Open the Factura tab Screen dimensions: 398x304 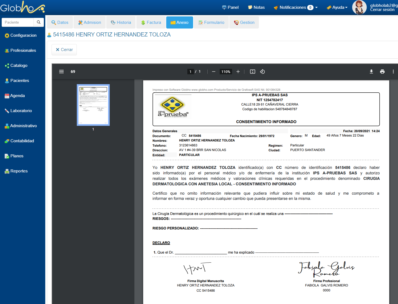pos(151,22)
